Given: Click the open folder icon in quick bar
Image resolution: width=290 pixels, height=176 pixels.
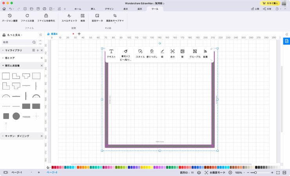Looking at the screenshot, I should tap(32, 9).
